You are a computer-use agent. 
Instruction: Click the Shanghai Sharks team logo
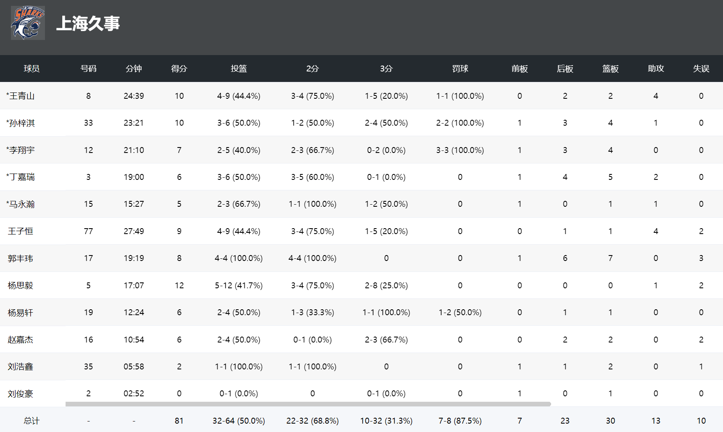[28, 23]
